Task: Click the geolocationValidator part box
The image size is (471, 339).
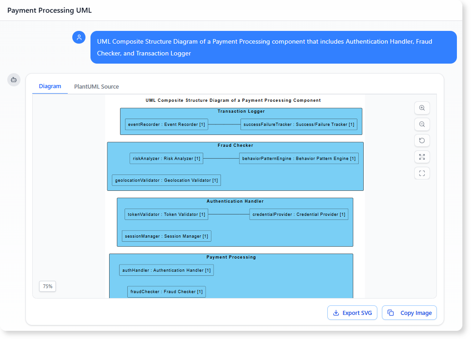Action: [166, 180]
